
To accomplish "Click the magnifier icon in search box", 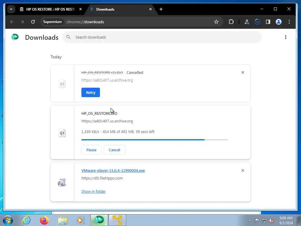I will 68,37.
